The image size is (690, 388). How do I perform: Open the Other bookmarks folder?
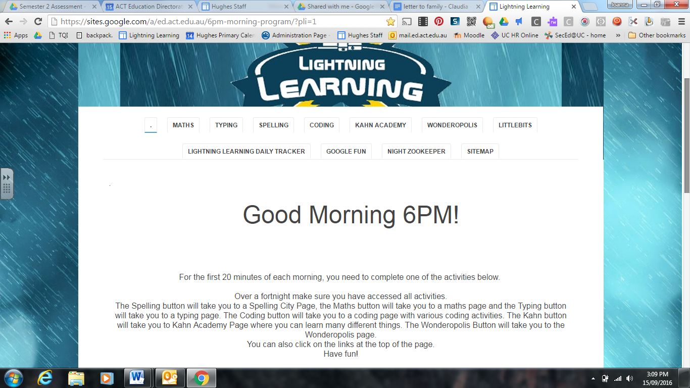(657, 35)
